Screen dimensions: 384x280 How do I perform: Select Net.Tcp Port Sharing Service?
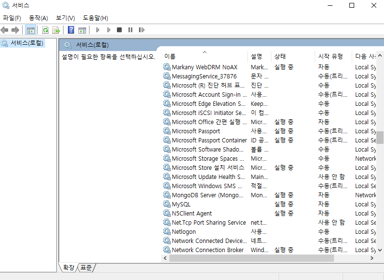(269, 222)
